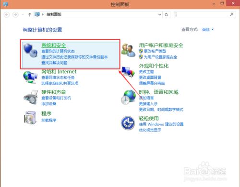The image size is (240, 187).
Task: Click 更改日期、时间或数字格式 link
Action: tap(161, 110)
